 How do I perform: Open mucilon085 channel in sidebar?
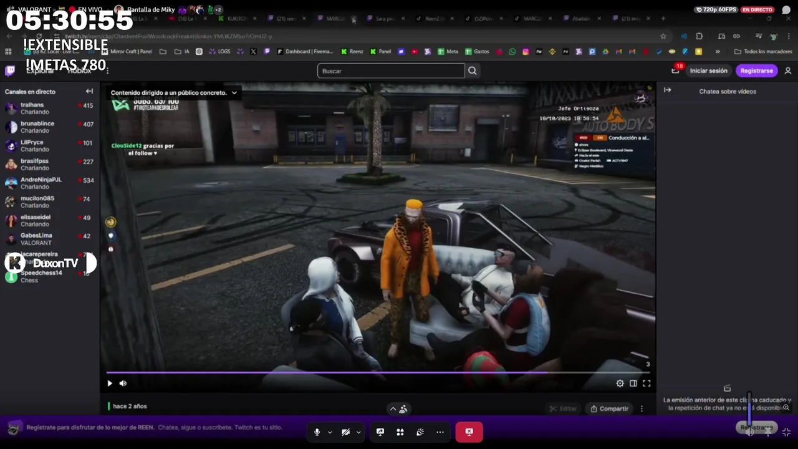pos(49,202)
